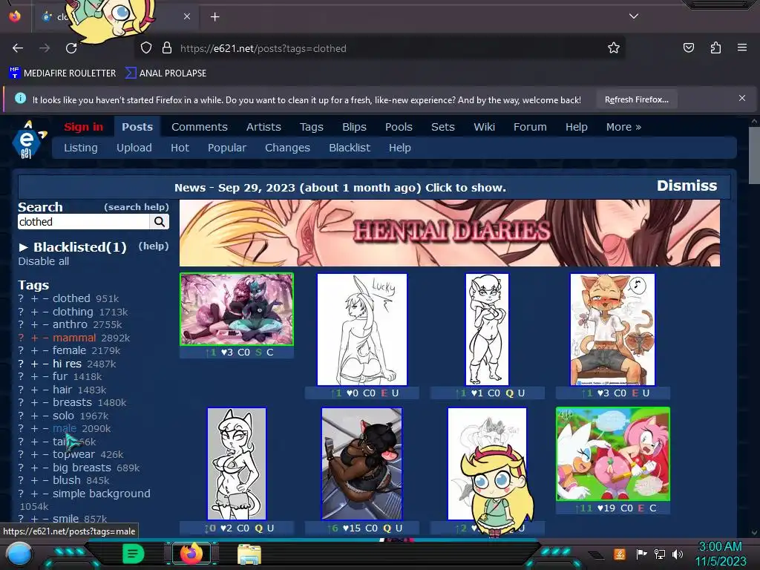This screenshot has height=570, width=760.
Task: Click the minus next to the female tag
Action: click(45, 350)
